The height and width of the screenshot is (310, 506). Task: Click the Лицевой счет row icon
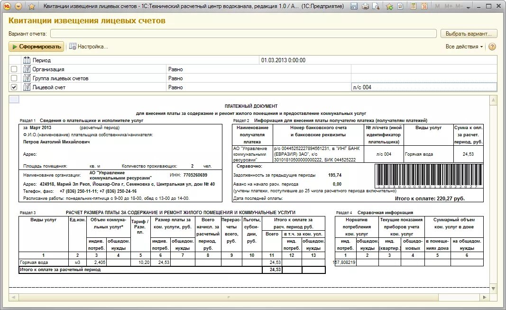click(27, 87)
